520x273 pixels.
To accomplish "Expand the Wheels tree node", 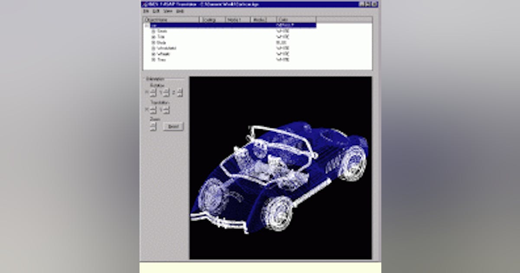I will tap(153, 54).
